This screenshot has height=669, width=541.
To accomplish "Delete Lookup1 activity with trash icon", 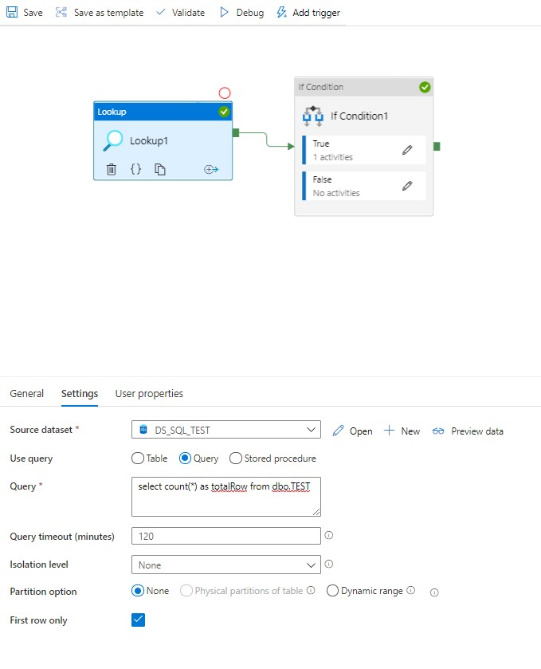I will [112, 169].
